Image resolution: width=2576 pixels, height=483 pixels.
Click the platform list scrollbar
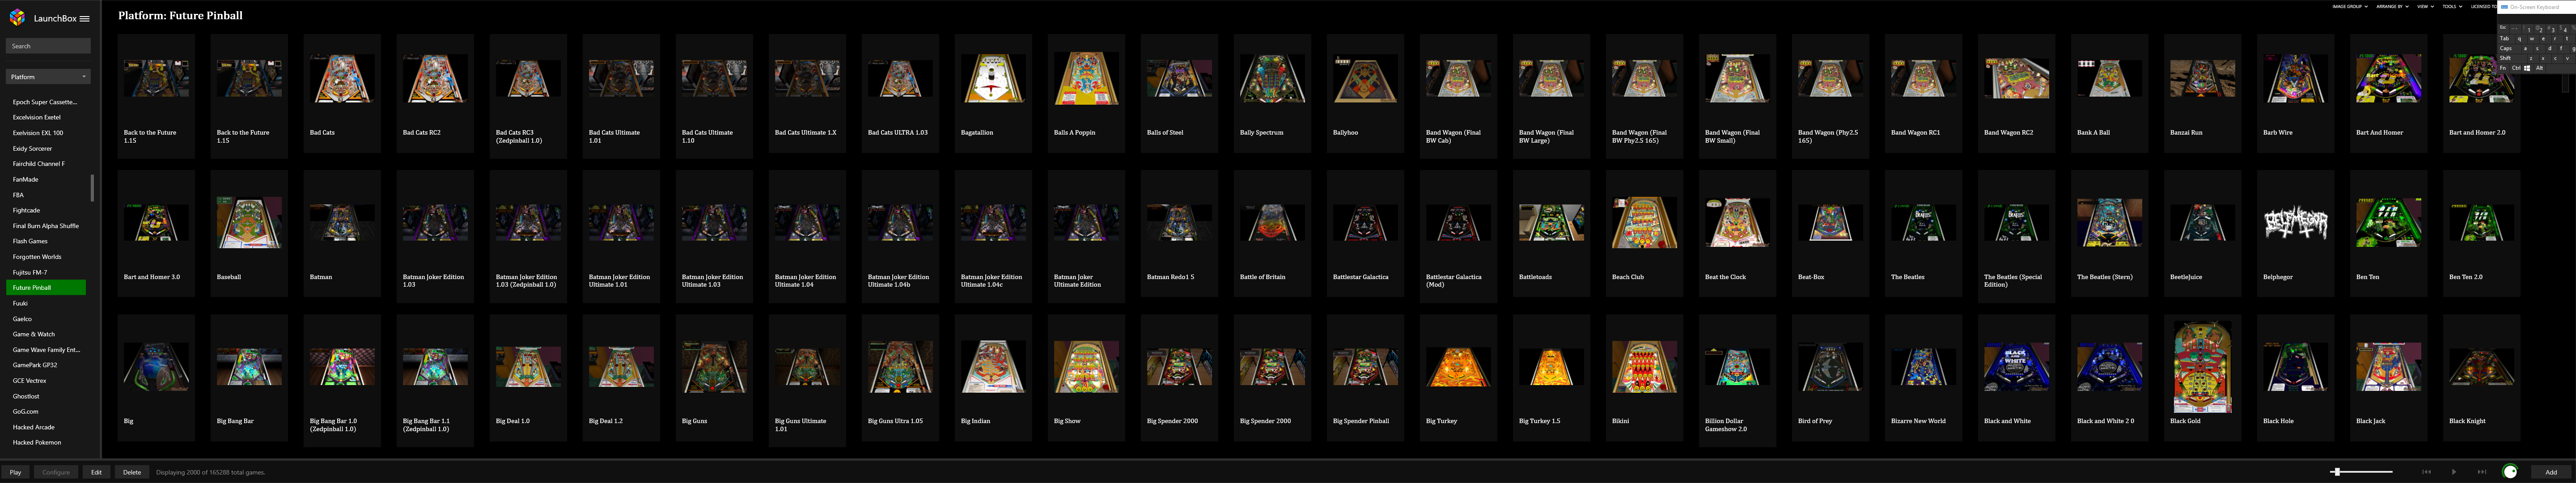pyautogui.click(x=92, y=188)
